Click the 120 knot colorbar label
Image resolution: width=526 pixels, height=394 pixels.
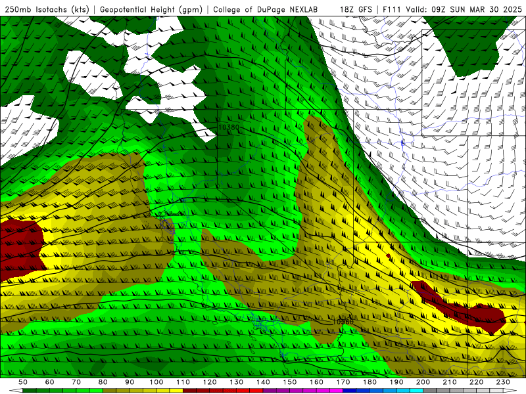click(x=210, y=382)
